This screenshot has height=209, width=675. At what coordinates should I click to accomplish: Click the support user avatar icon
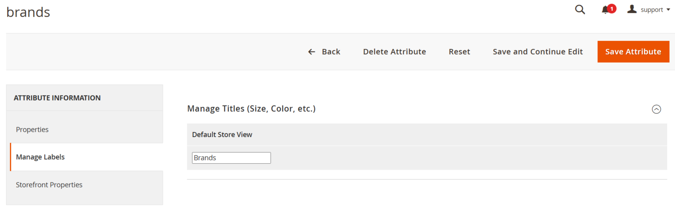[x=632, y=9]
